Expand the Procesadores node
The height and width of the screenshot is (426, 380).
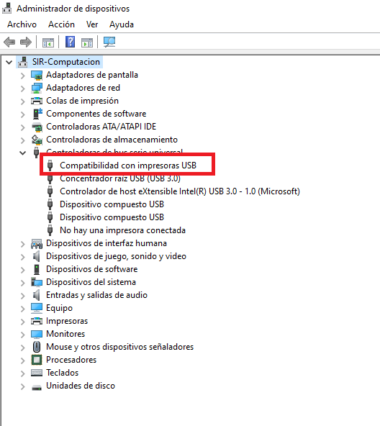click(x=23, y=361)
